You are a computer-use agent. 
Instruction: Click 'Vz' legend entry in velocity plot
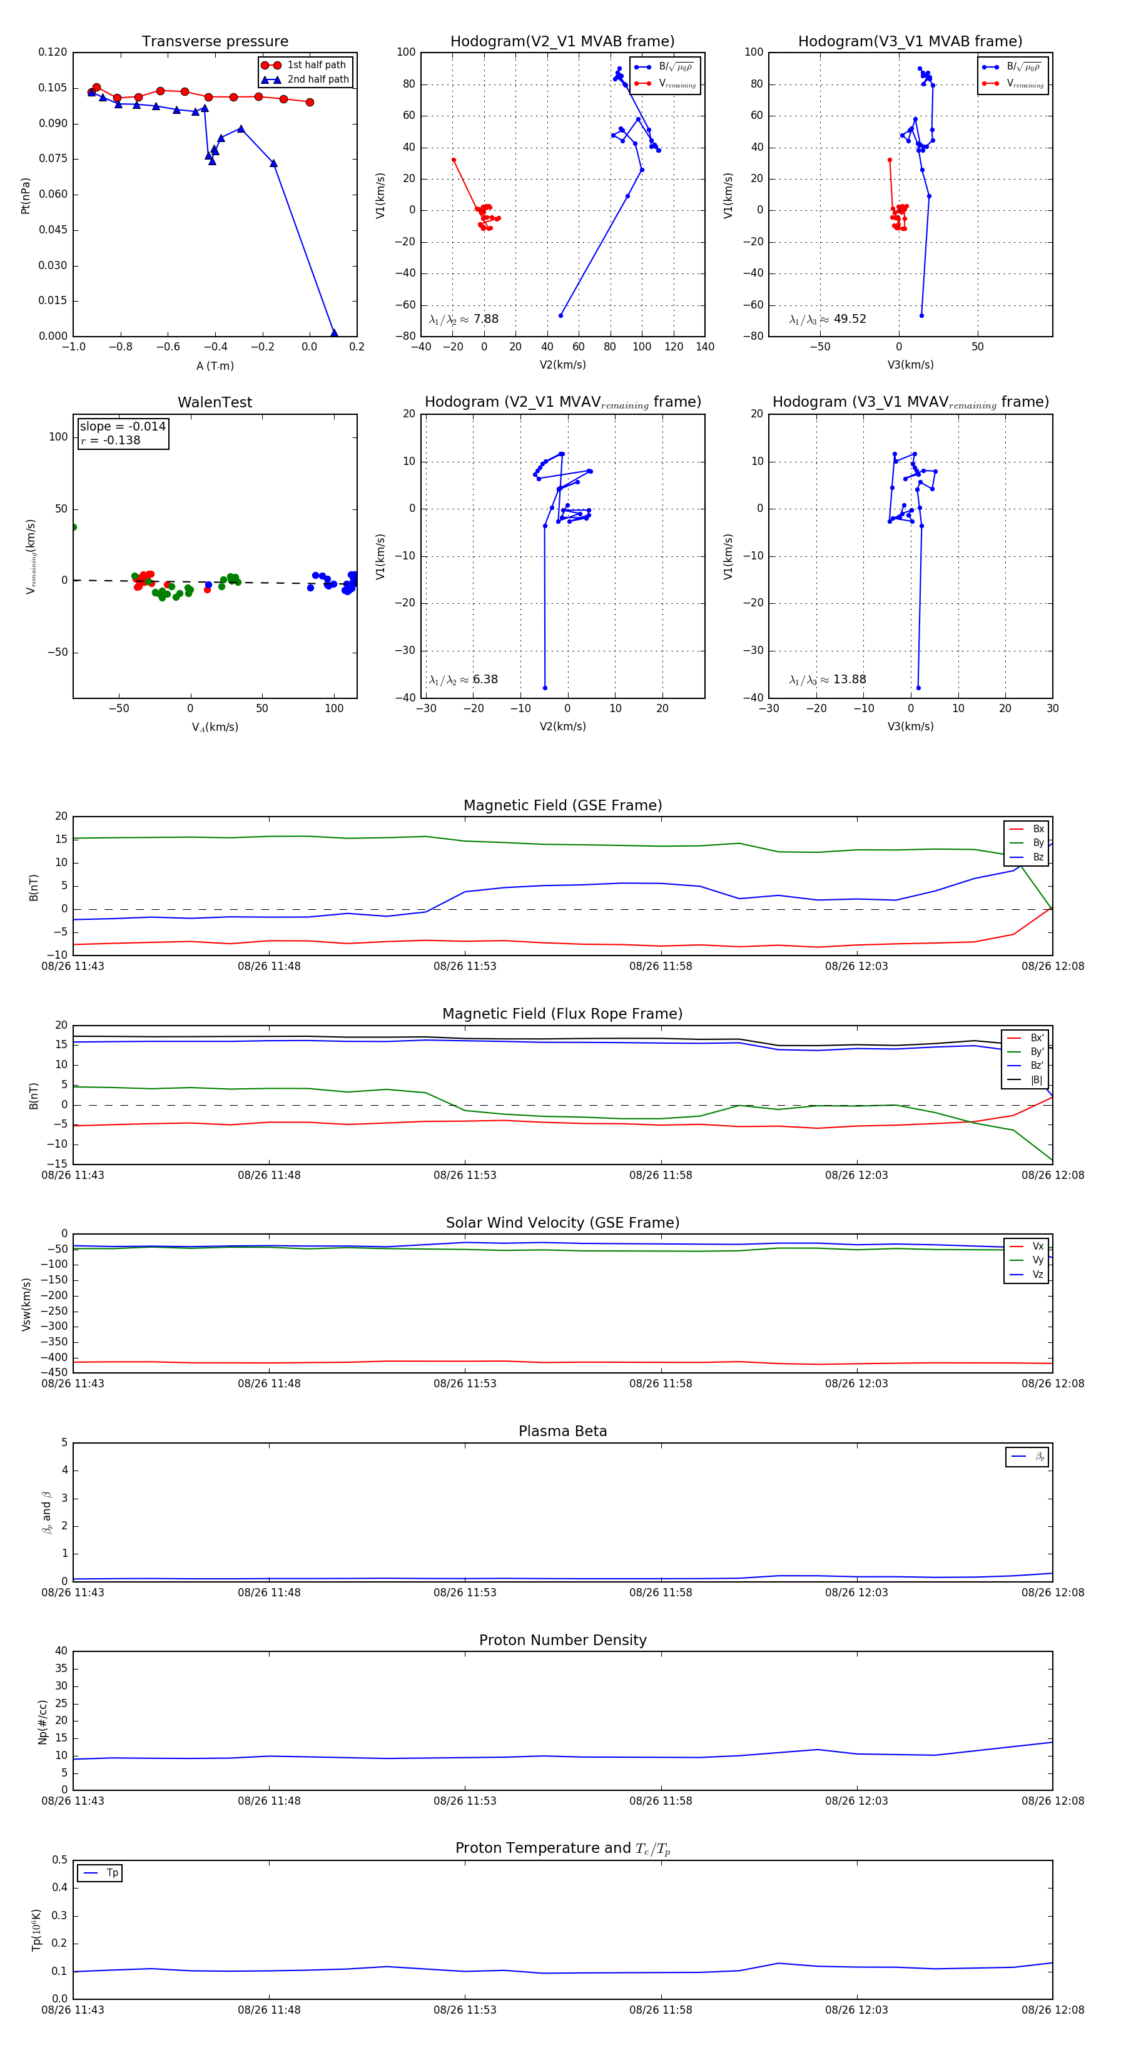[1027, 1275]
